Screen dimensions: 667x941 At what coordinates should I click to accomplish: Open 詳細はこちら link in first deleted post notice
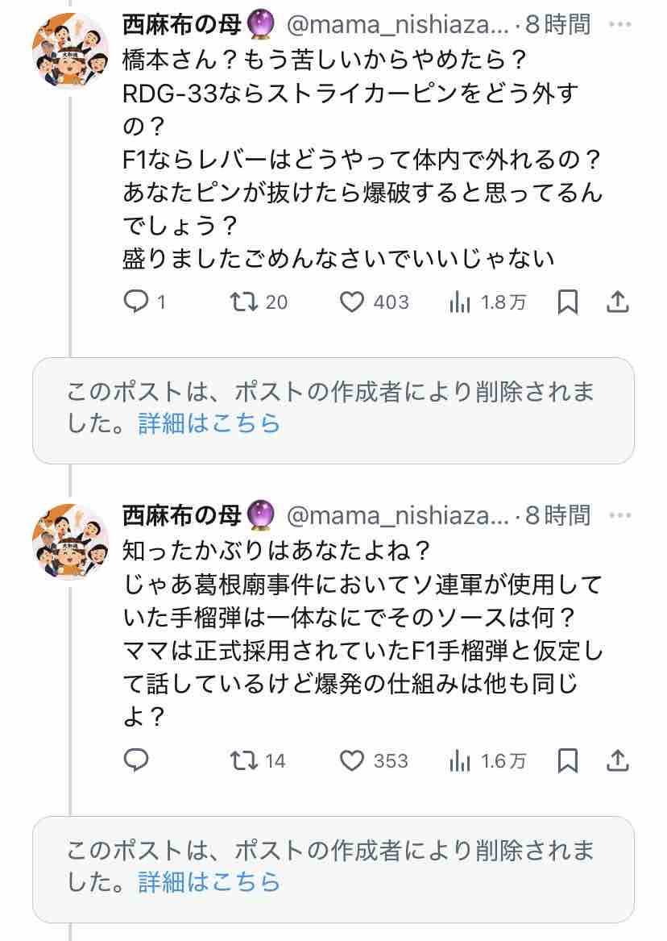click(x=209, y=423)
